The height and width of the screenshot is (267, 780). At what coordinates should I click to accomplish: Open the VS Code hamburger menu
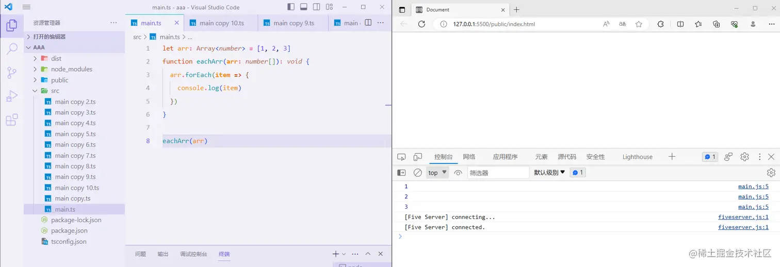pos(26,7)
